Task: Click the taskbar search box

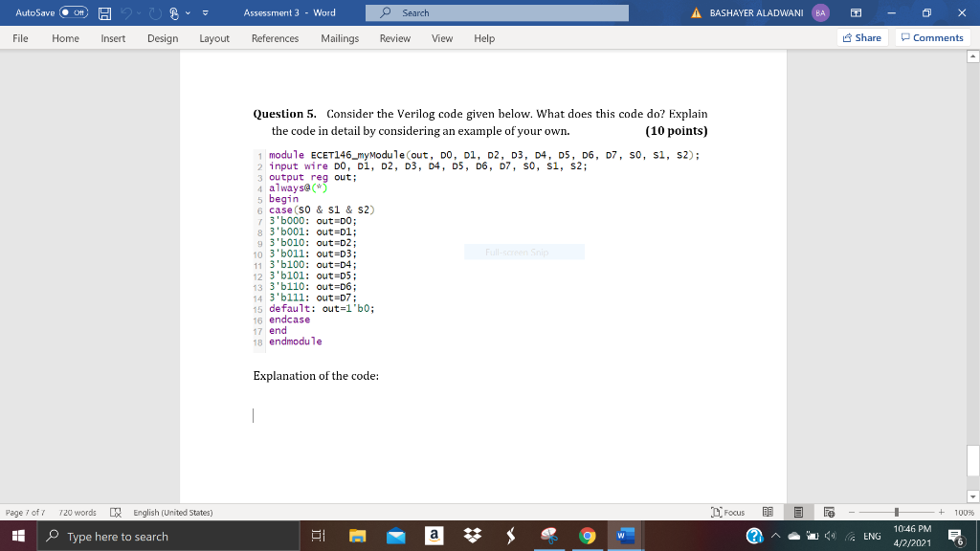Action: 168,536
